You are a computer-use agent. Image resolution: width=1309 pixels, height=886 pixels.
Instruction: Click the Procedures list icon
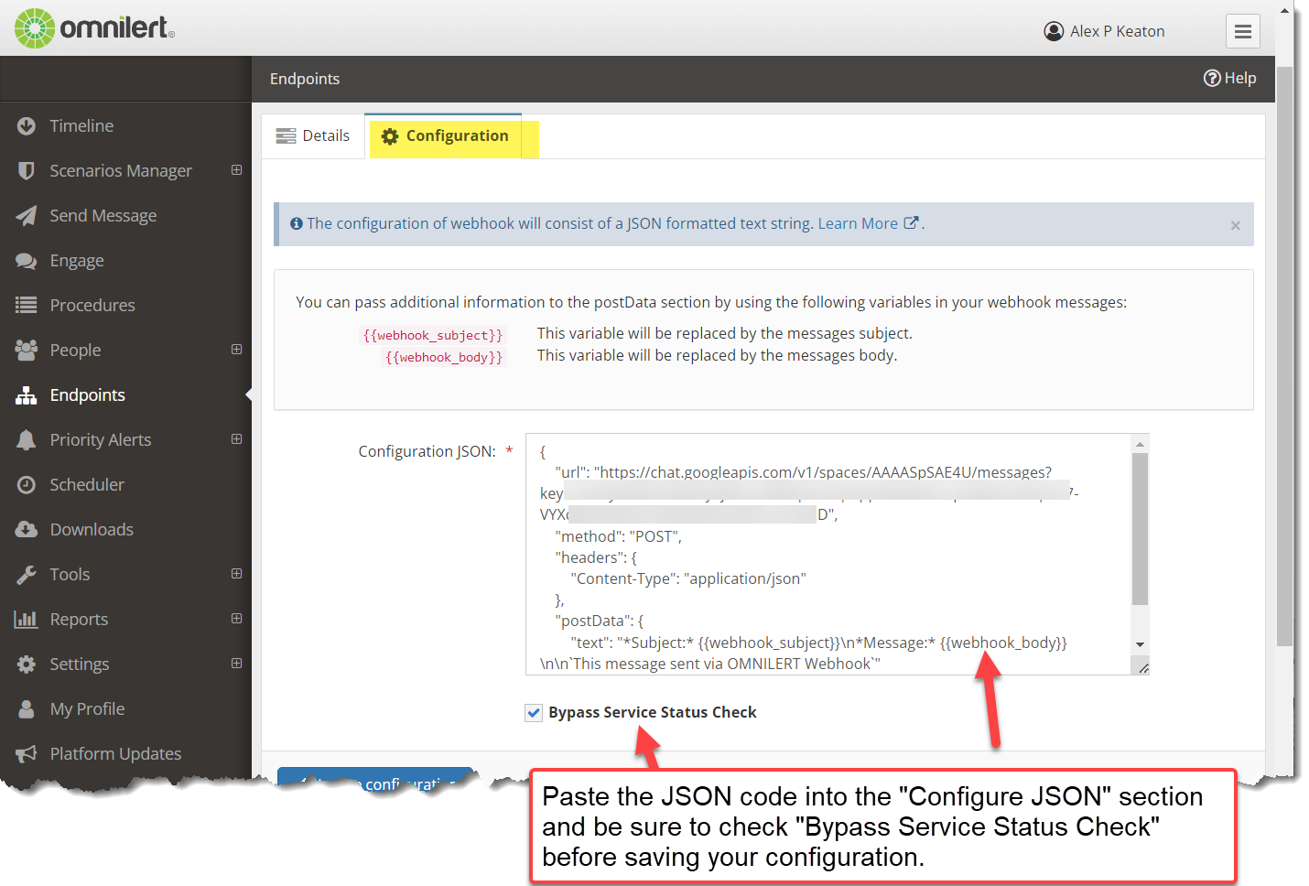click(27, 305)
